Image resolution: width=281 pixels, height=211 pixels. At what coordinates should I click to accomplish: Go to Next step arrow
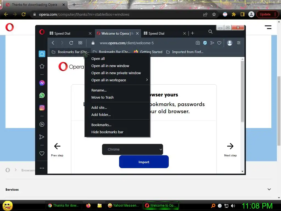coord(230,146)
